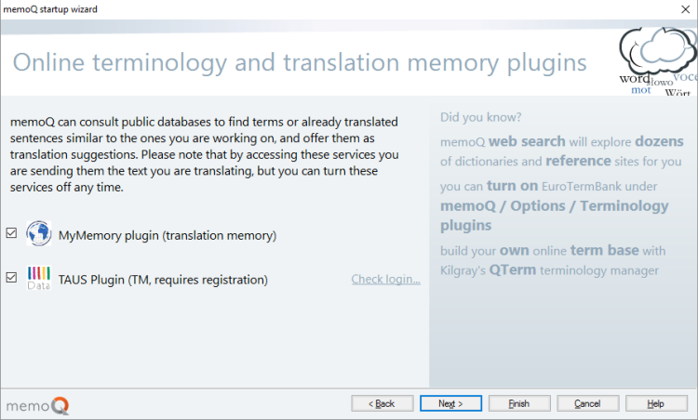Proceed with the Next button
This screenshot has width=698, height=420.
tap(451, 403)
